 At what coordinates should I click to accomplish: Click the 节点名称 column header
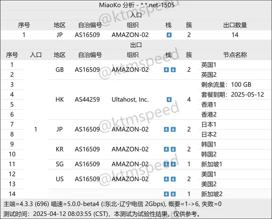click(235, 55)
